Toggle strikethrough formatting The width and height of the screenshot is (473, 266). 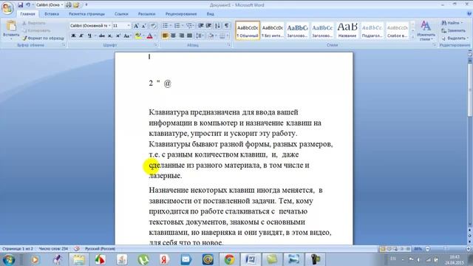102,36
